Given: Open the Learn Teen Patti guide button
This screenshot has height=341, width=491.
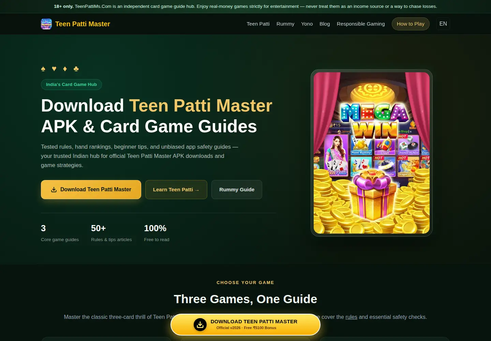Looking at the screenshot, I should pos(176,190).
